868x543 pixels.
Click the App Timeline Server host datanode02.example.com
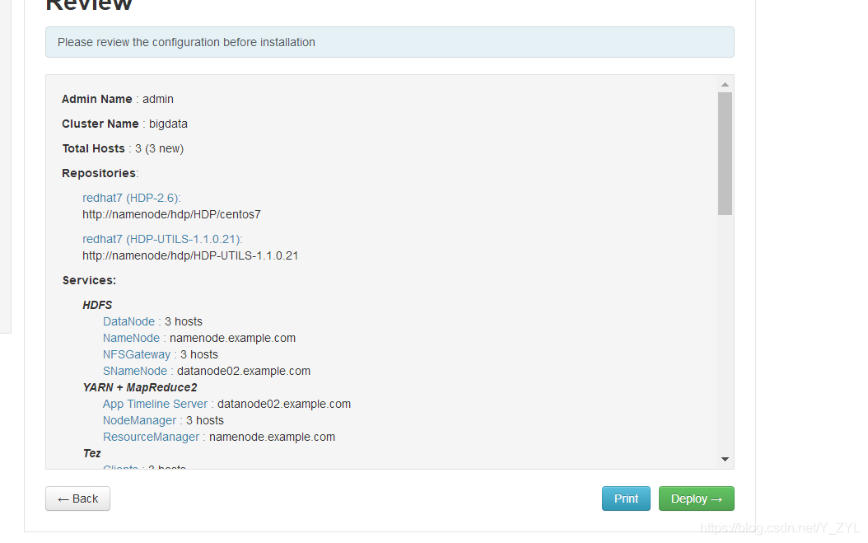click(x=284, y=404)
